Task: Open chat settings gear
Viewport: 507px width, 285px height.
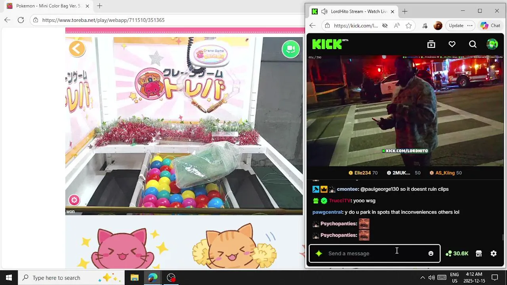Action: [494, 253]
